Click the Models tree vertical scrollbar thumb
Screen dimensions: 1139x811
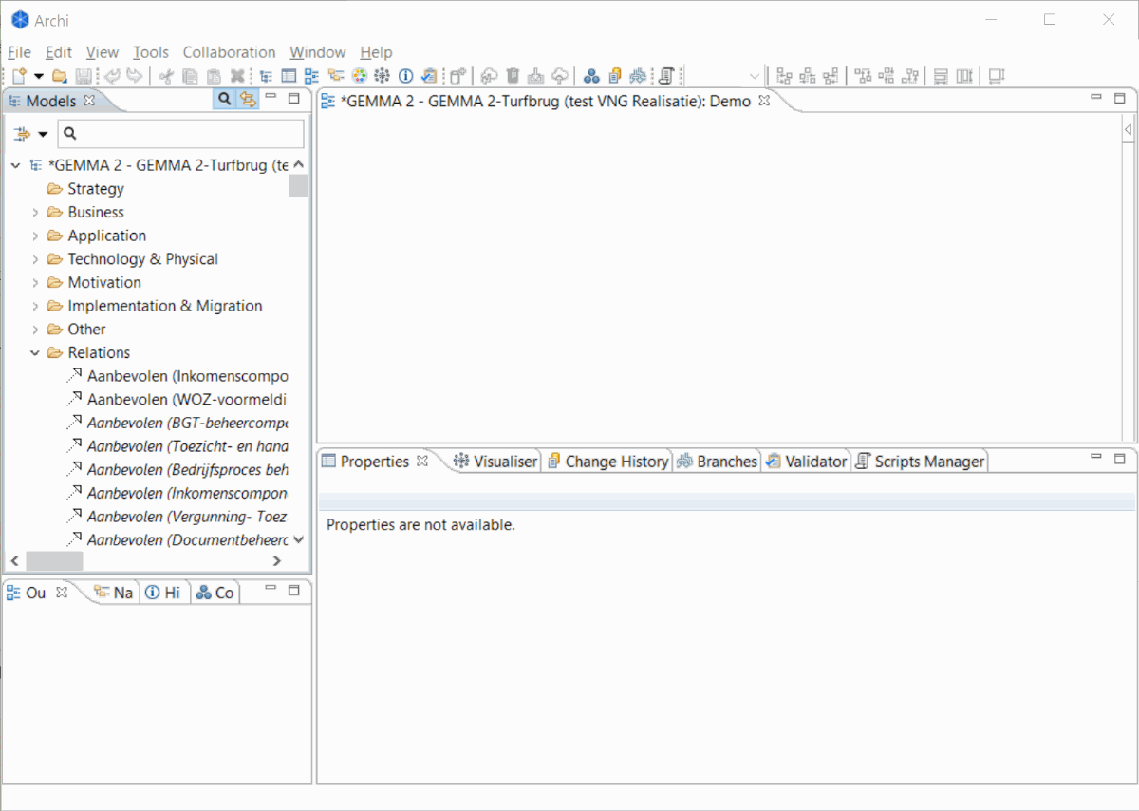(x=298, y=186)
